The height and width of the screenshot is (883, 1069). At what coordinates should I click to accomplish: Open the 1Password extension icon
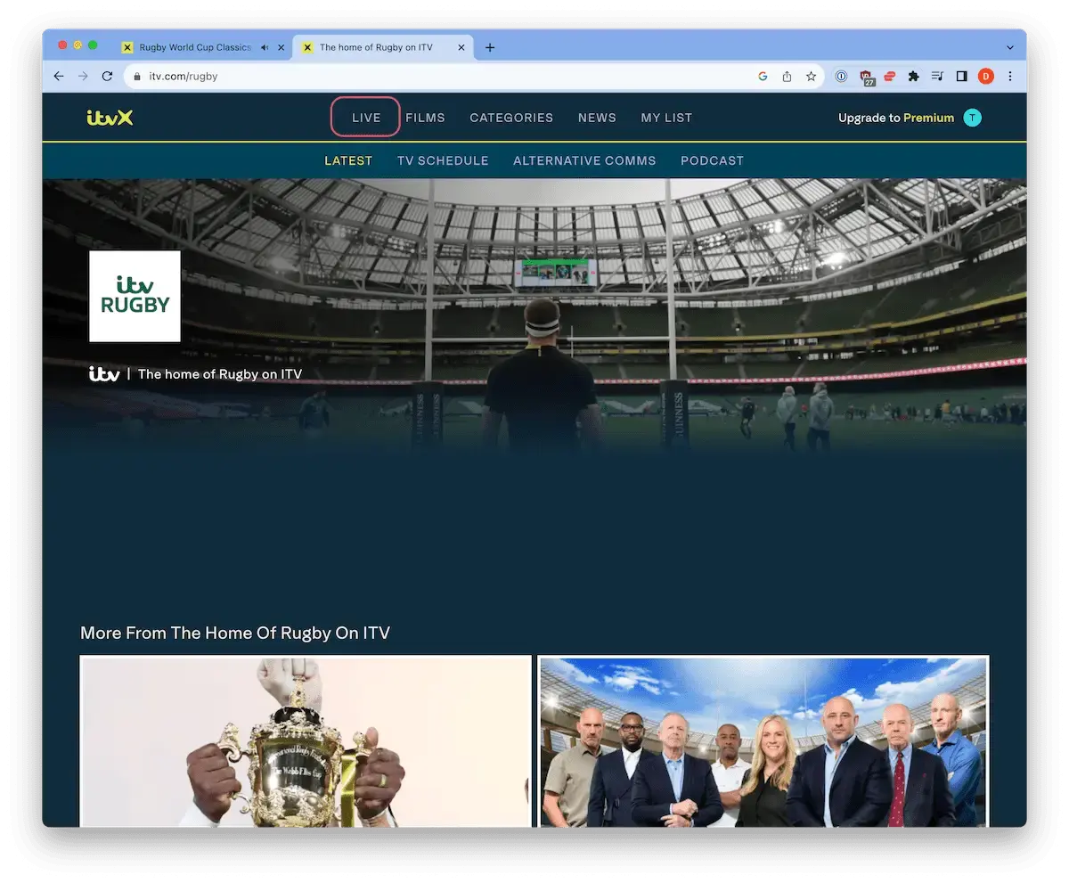tap(841, 77)
